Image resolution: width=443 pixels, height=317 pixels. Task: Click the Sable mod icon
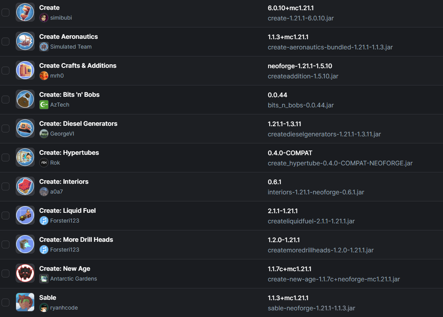click(x=25, y=303)
